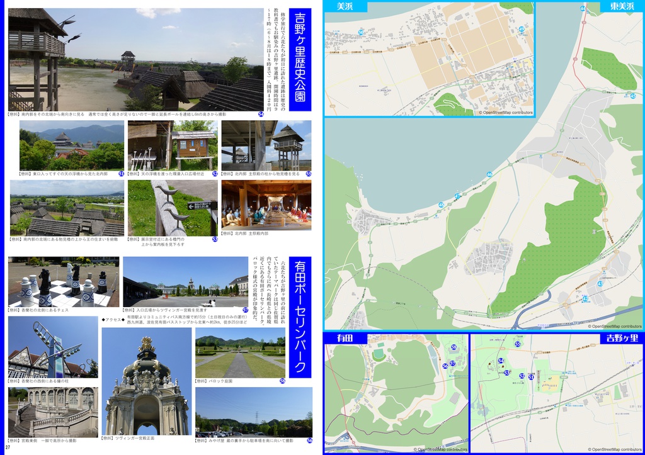
Task: Open the notice board photo at 環濠入口広場
Action: (173, 145)
